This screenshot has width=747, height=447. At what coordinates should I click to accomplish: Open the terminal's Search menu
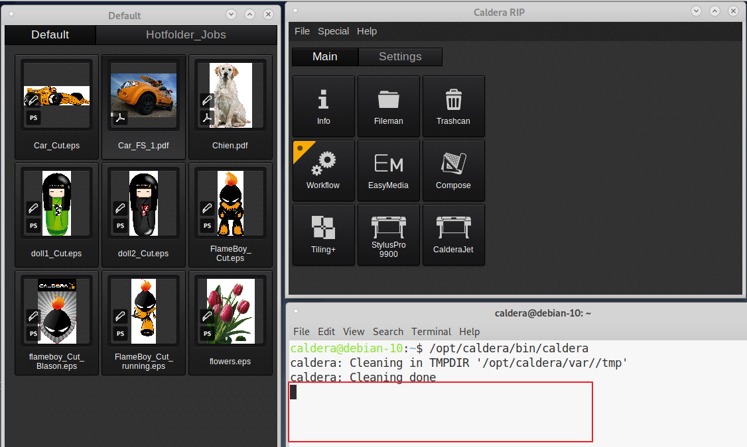coord(387,332)
